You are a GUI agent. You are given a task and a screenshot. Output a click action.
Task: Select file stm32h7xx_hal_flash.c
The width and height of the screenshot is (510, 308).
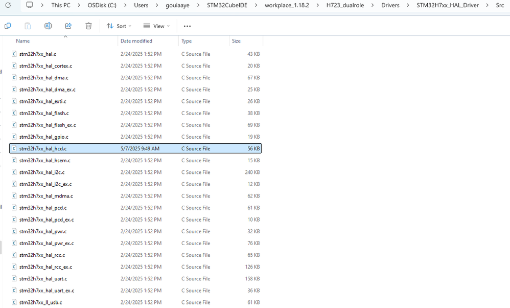coord(135,113)
